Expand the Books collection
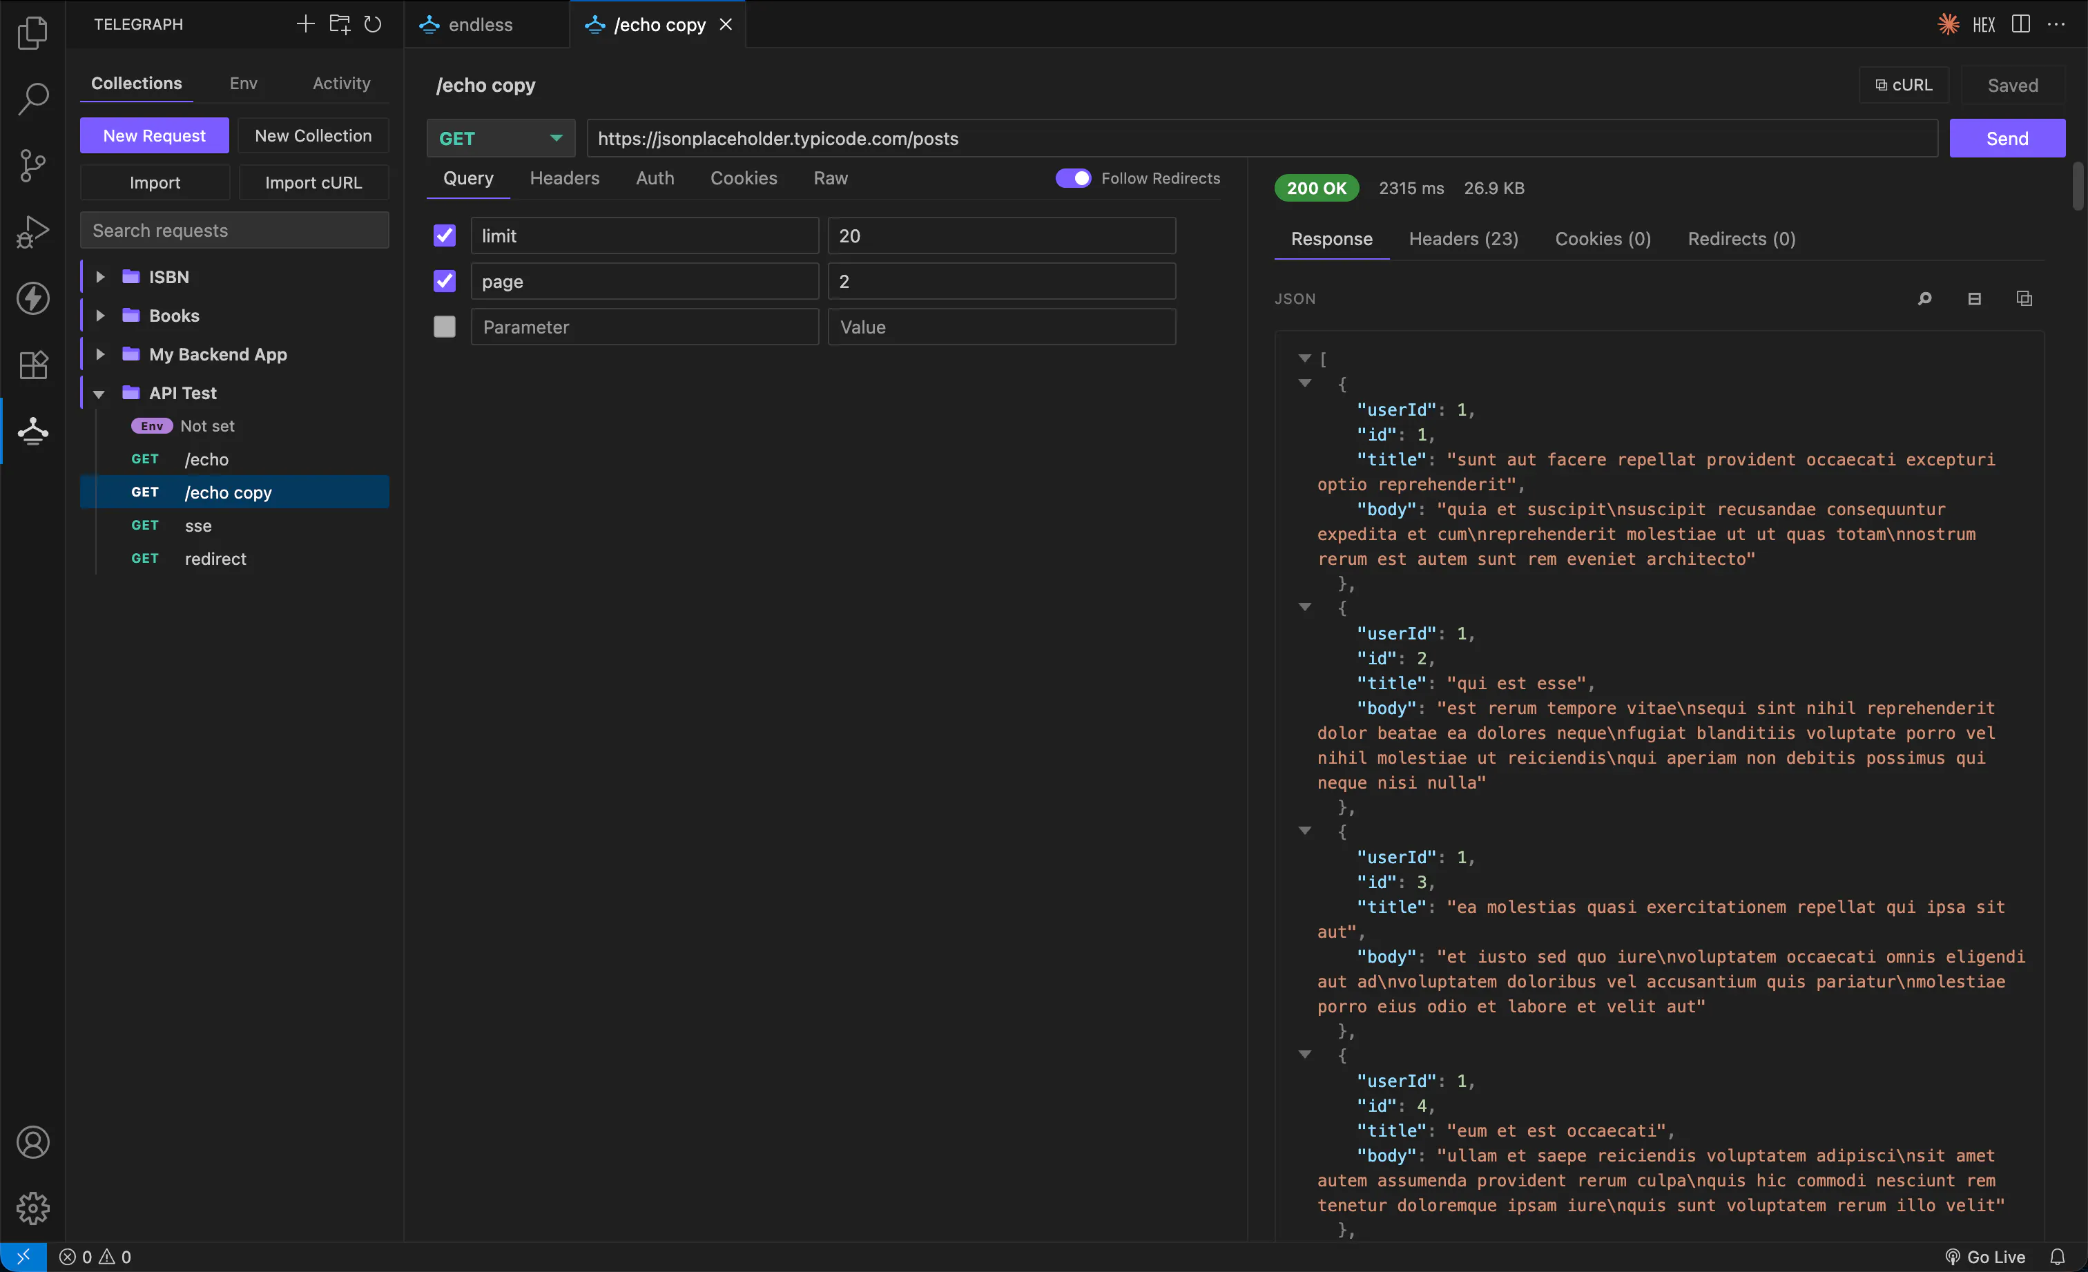 100,316
